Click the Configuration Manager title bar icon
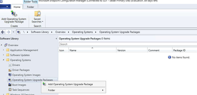The image size is (197, 95). [1, 1]
